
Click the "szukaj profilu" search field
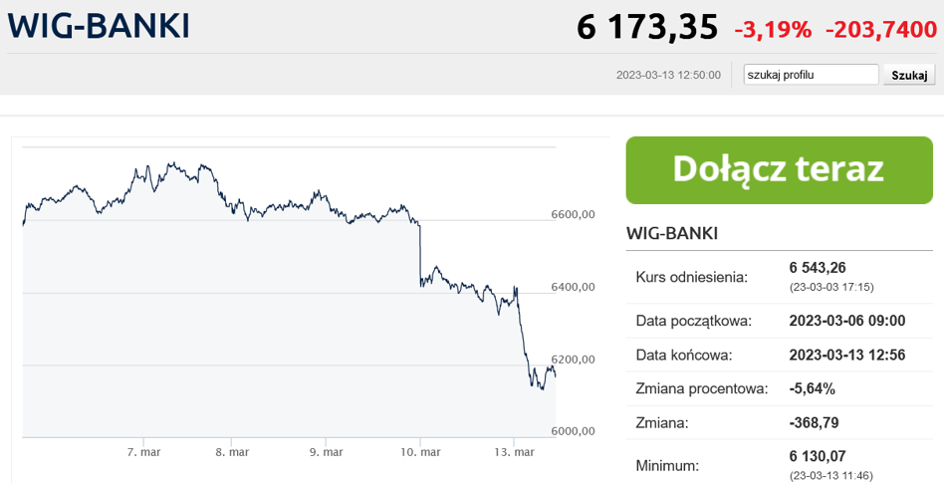point(811,75)
